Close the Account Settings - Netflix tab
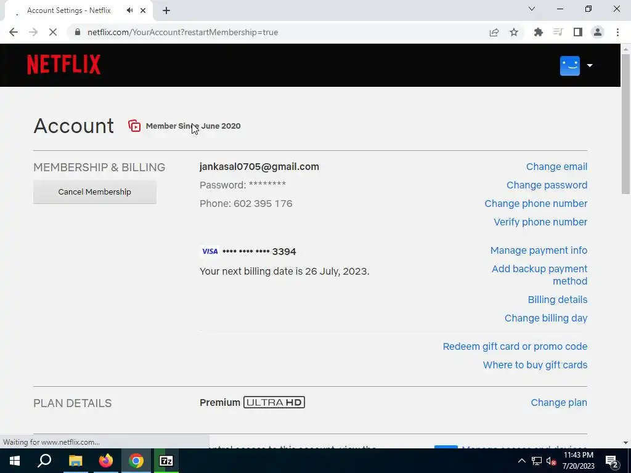The image size is (631, 473). coord(143,10)
